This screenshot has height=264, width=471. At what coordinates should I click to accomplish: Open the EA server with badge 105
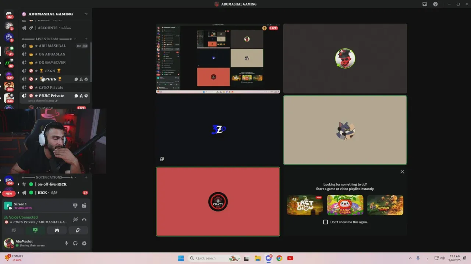tap(9, 180)
